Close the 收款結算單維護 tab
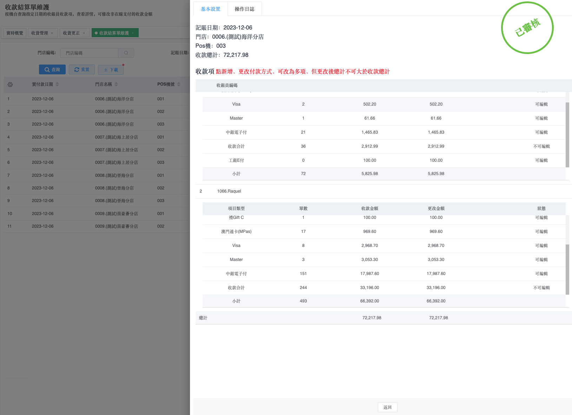This screenshot has width=572, height=415. (133, 33)
